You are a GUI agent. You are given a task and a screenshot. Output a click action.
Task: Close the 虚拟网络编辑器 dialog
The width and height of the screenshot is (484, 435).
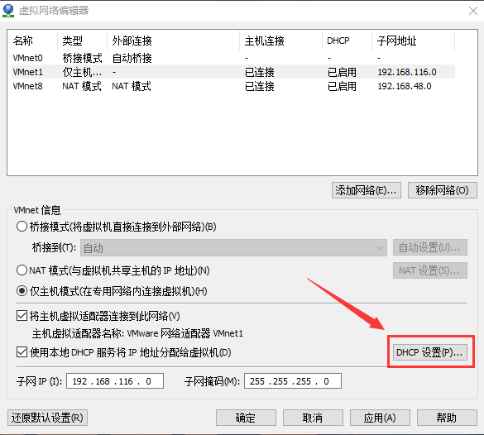pos(473,11)
